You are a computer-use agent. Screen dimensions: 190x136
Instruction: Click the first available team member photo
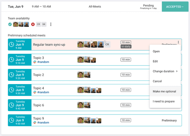point(15,24)
